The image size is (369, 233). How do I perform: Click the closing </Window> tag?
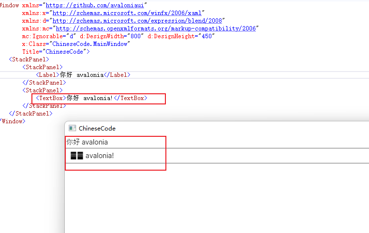pyautogui.click(x=13, y=121)
